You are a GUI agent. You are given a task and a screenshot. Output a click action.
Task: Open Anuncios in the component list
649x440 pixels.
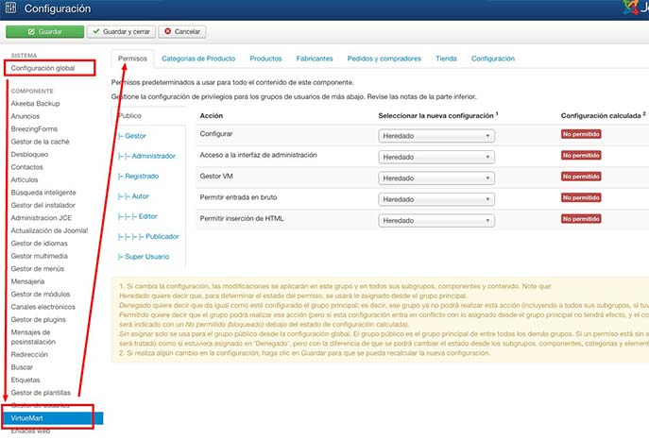coord(26,116)
